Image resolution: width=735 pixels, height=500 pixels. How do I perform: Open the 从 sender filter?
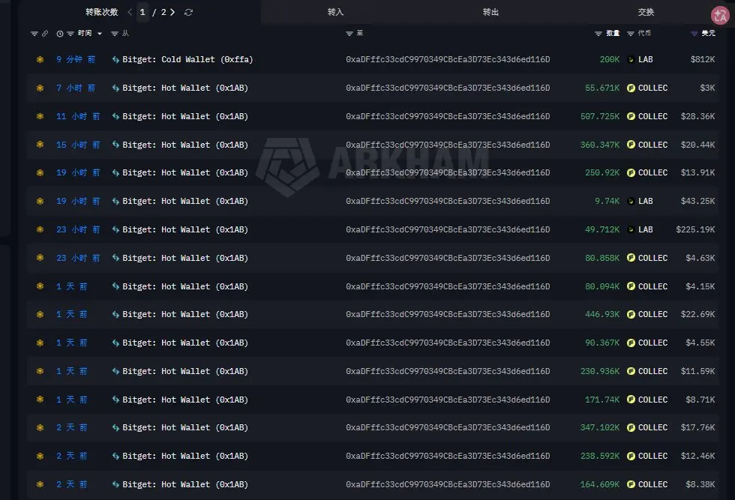[114, 33]
